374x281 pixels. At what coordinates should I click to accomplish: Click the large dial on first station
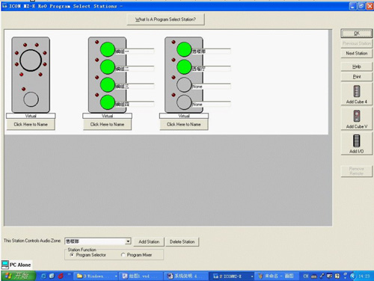click(31, 60)
